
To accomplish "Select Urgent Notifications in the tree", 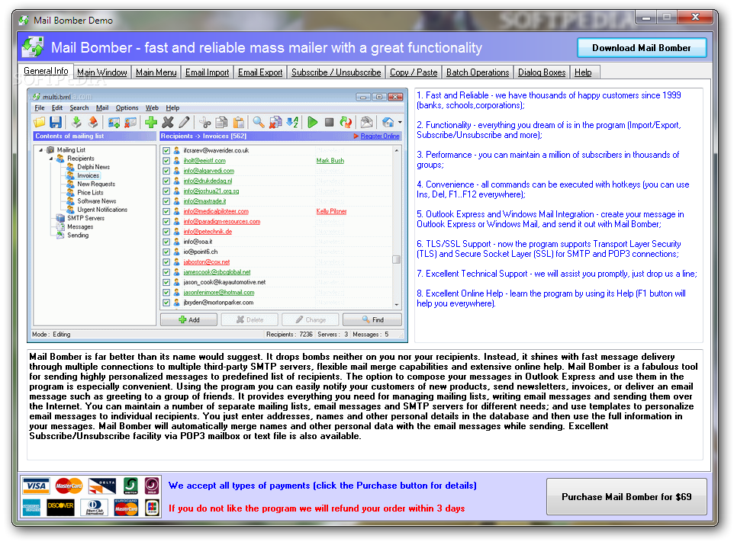I will (102, 210).
